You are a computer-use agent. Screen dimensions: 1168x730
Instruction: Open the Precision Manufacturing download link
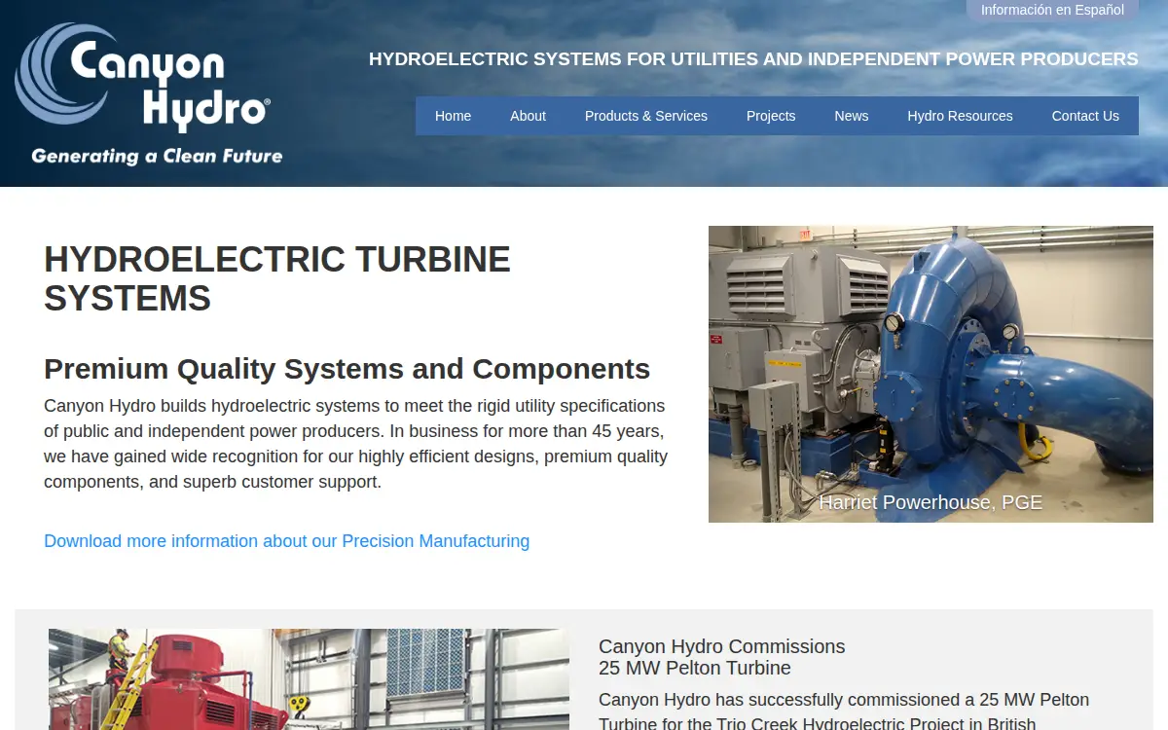coord(287,541)
